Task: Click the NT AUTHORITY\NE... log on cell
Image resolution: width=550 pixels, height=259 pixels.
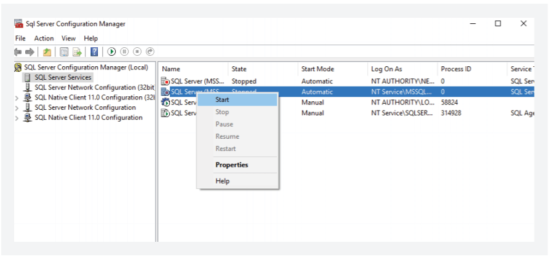Action: pyautogui.click(x=403, y=81)
